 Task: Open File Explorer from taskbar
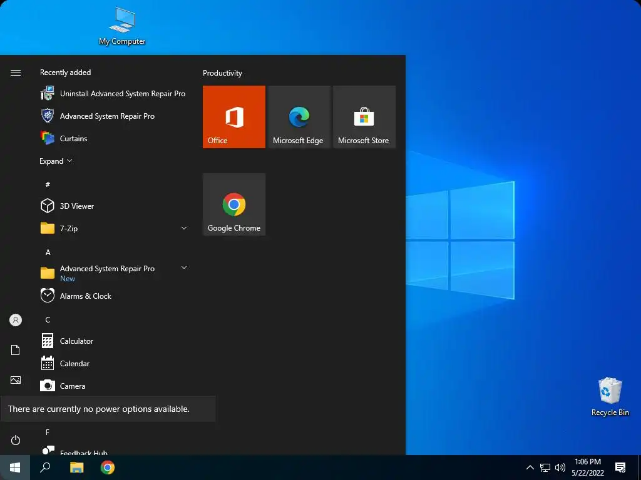(76, 467)
